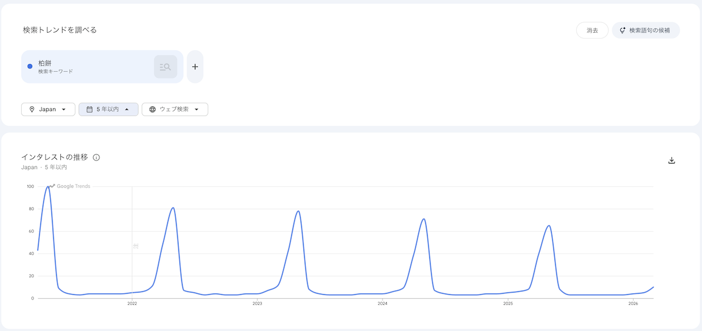Download the interest chart data
Screen dimensions: 702x331
[672, 161]
